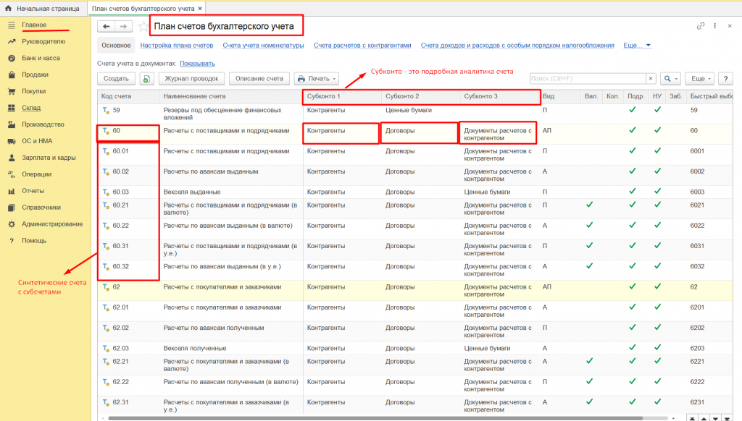
Task: Click the Показывать link
Action: point(197,64)
